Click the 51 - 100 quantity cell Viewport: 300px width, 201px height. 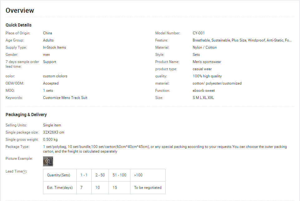point(119,175)
